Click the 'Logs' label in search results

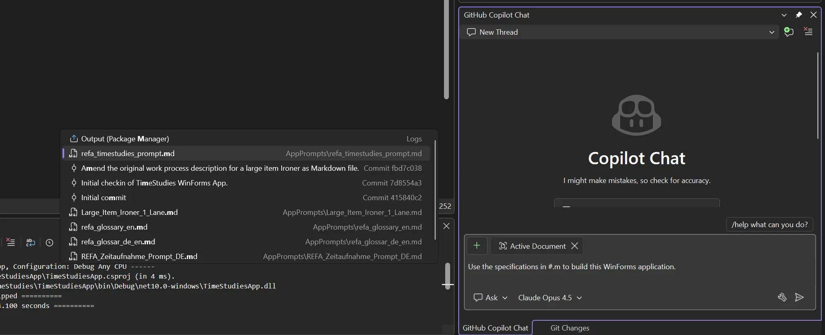pos(414,139)
